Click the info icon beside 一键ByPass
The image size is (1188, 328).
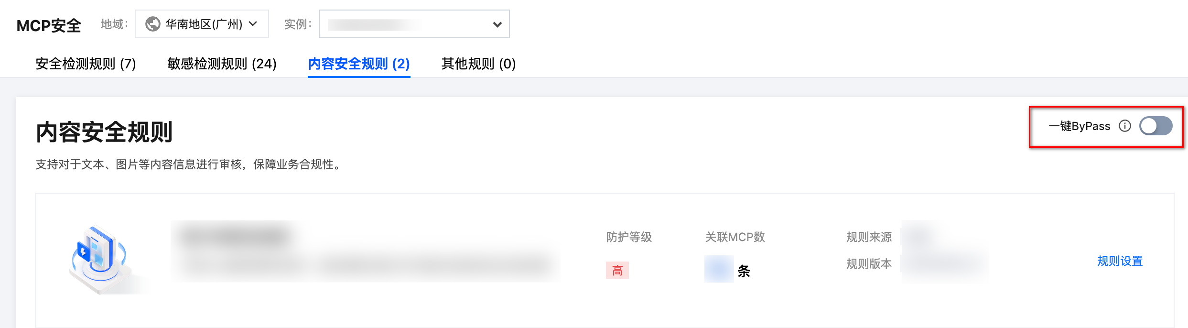[1125, 126]
